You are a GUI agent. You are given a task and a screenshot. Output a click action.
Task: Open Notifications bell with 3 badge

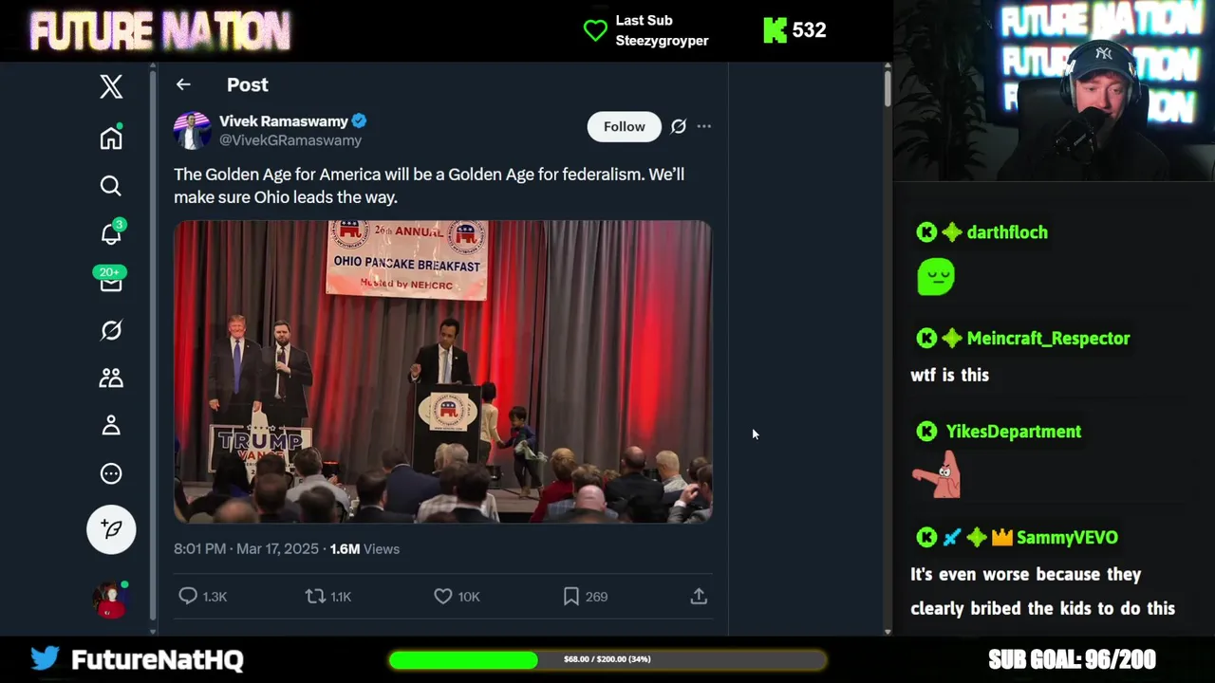click(112, 232)
